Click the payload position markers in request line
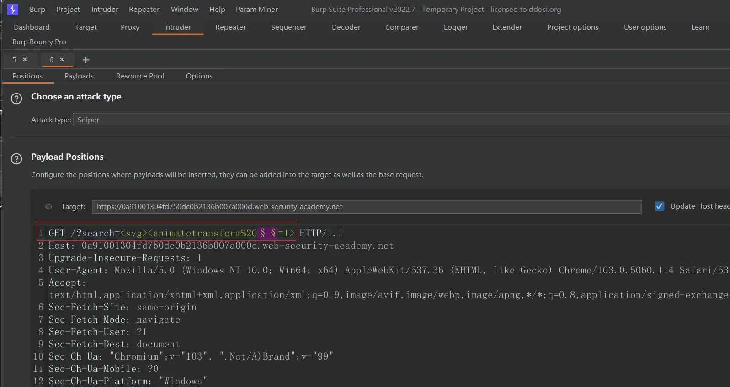 268,233
